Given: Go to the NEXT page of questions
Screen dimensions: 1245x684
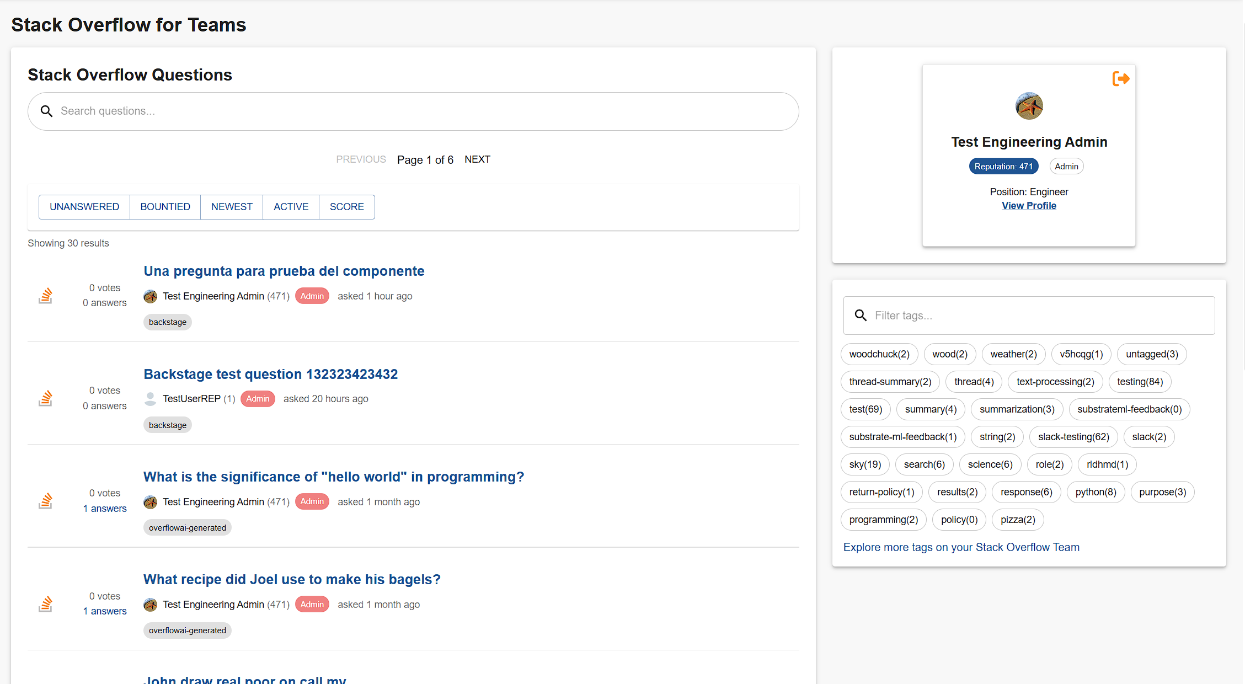Looking at the screenshot, I should tap(477, 159).
